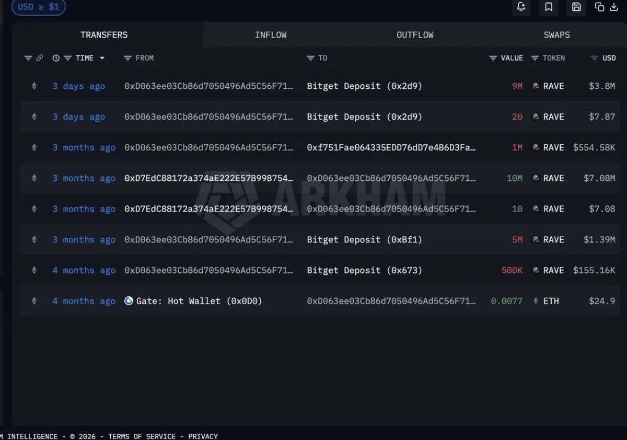Click the $7.08M USD amount
Image resolution: width=627 pixels, height=440 pixels.
tap(599, 178)
